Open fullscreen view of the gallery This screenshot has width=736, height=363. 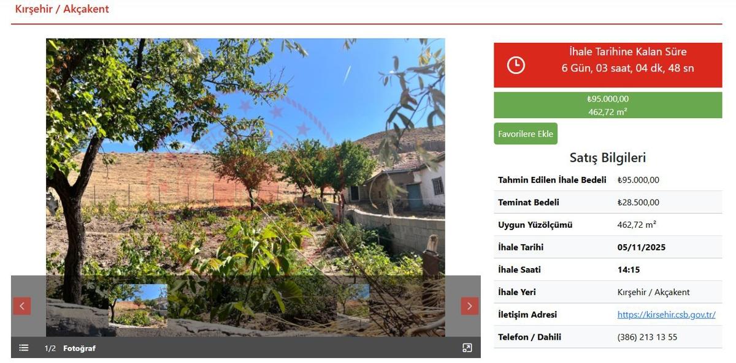[x=467, y=348]
